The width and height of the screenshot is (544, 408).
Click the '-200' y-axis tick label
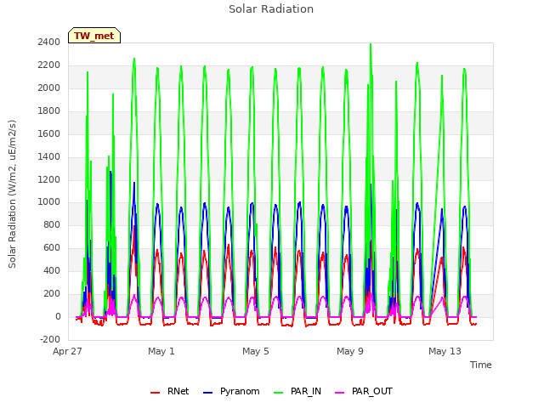(50, 339)
